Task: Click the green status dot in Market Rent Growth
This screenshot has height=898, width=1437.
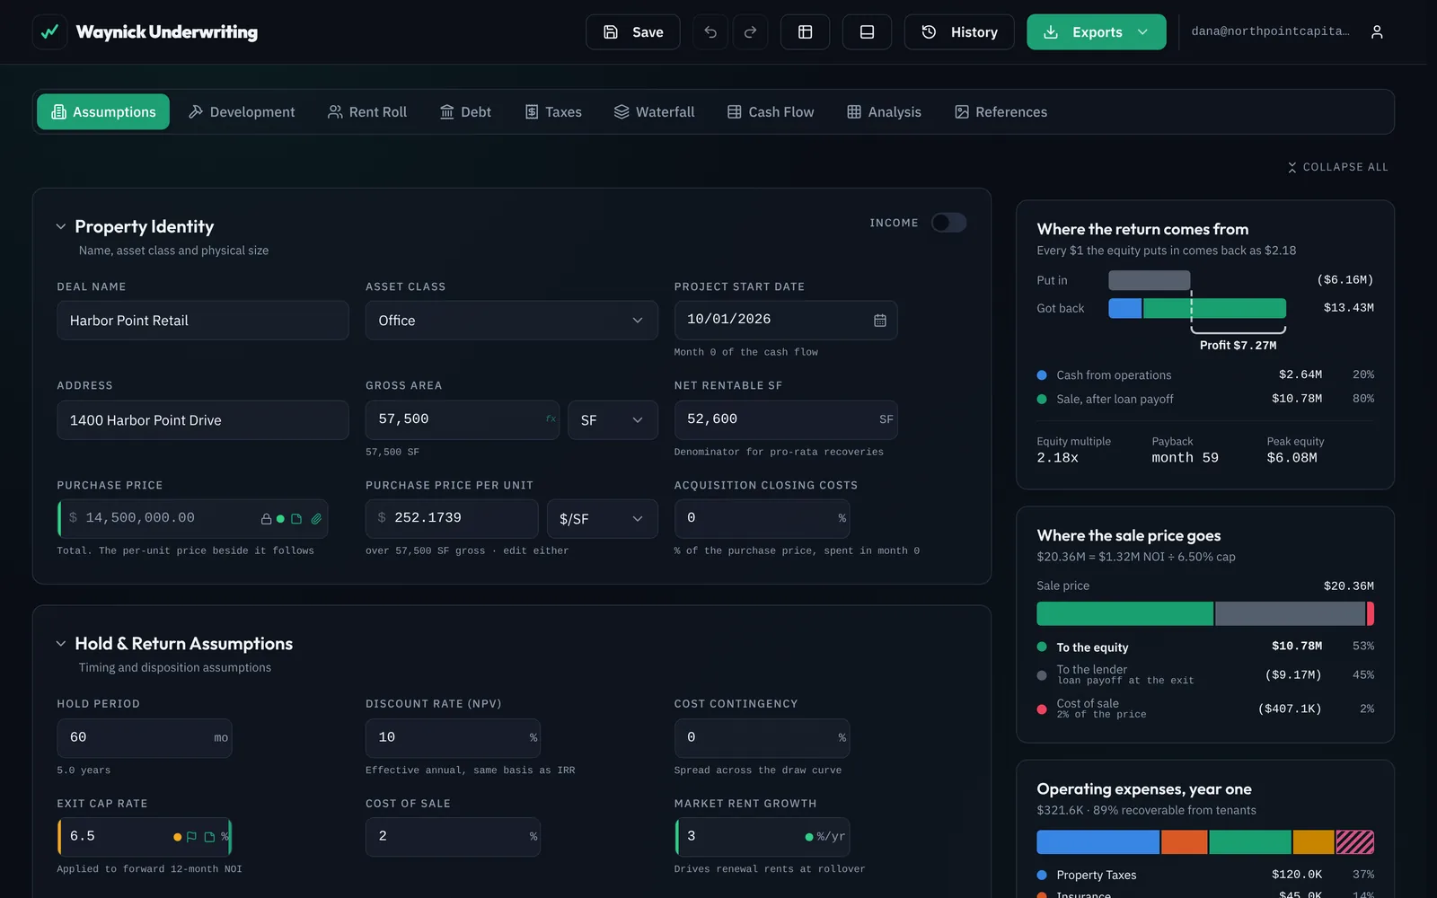Action: click(809, 837)
